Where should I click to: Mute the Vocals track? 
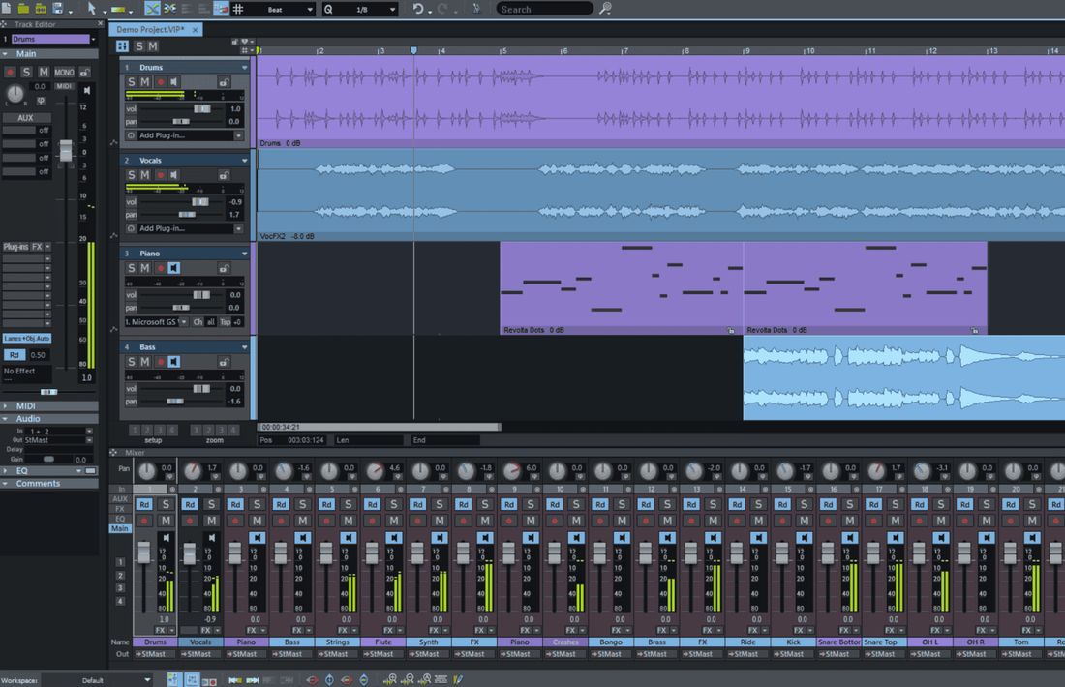point(146,174)
